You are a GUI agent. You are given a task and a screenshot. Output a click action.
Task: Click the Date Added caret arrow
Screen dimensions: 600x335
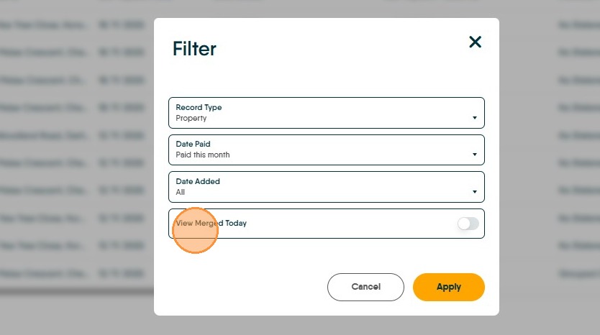(475, 192)
